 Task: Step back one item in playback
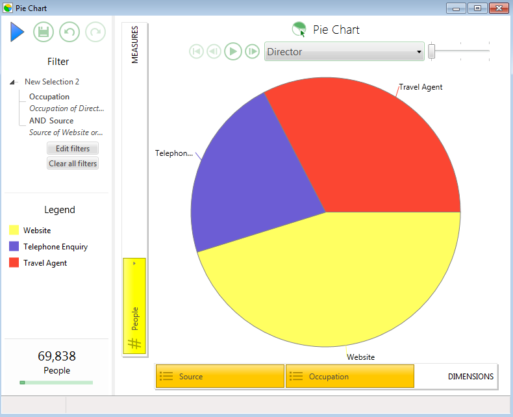click(x=214, y=51)
